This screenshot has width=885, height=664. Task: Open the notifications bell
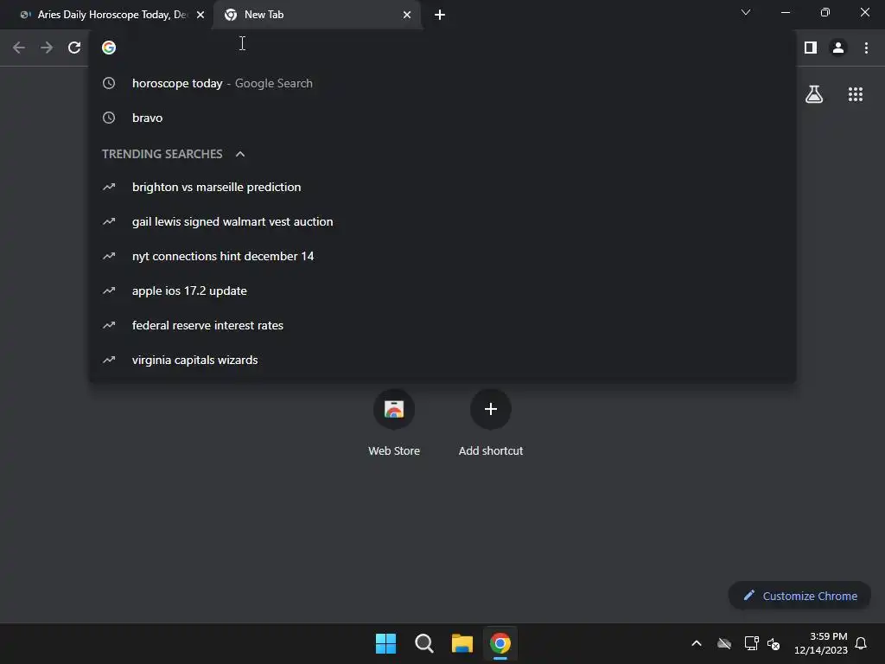pyautogui.click(x=861, y=643)
